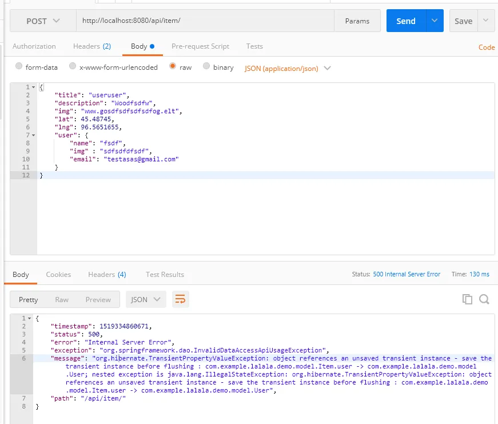Select the binary radio button
The width and height of the screenshot is (498, 424).
click(206, 67)
